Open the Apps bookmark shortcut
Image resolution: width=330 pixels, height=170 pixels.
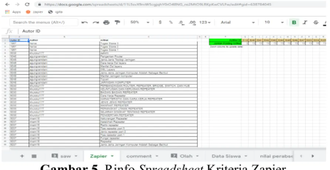(x=13, y=12)
